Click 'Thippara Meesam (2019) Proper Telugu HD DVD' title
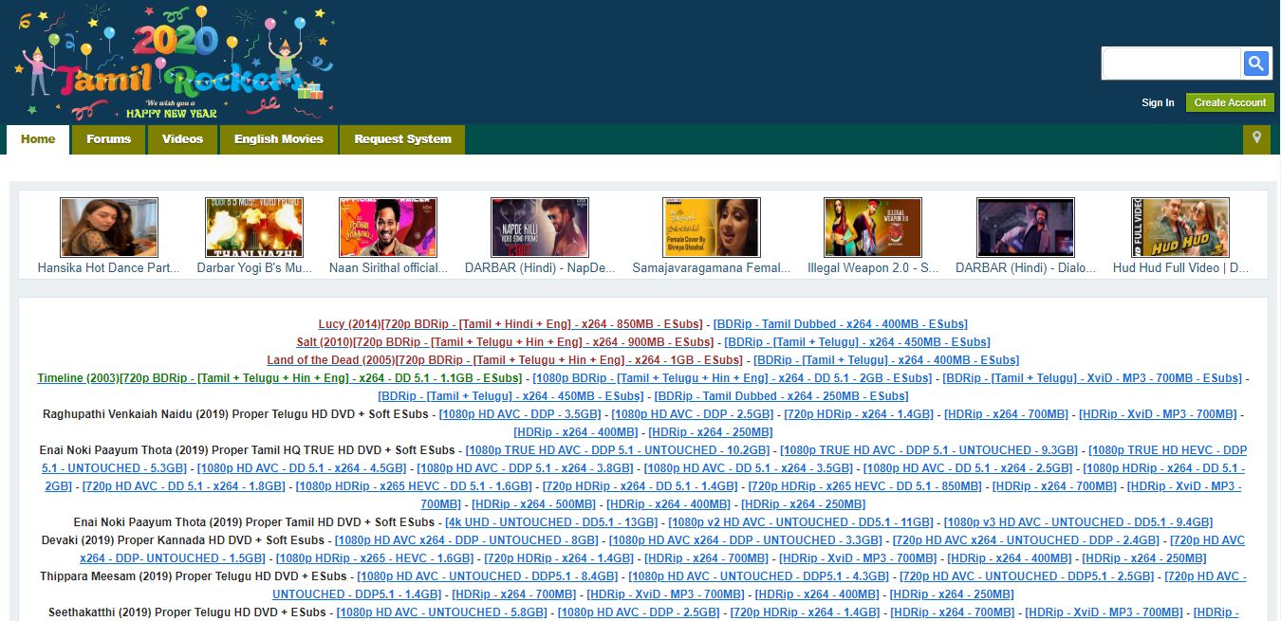Viewport: 1281px width, 621px height. click(194, 576)
